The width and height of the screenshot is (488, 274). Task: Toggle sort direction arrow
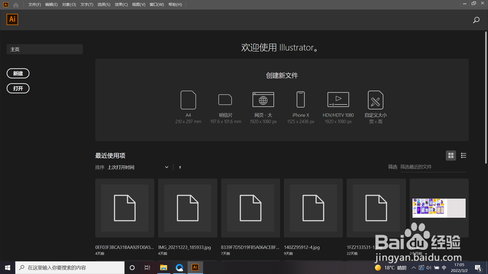(180, 167)
